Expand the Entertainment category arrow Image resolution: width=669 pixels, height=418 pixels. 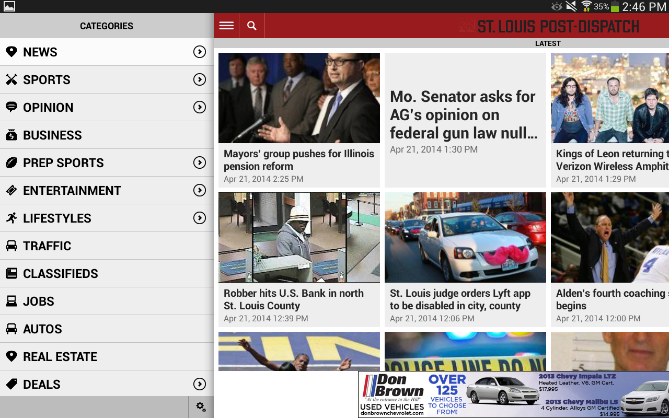pos(200,190)
